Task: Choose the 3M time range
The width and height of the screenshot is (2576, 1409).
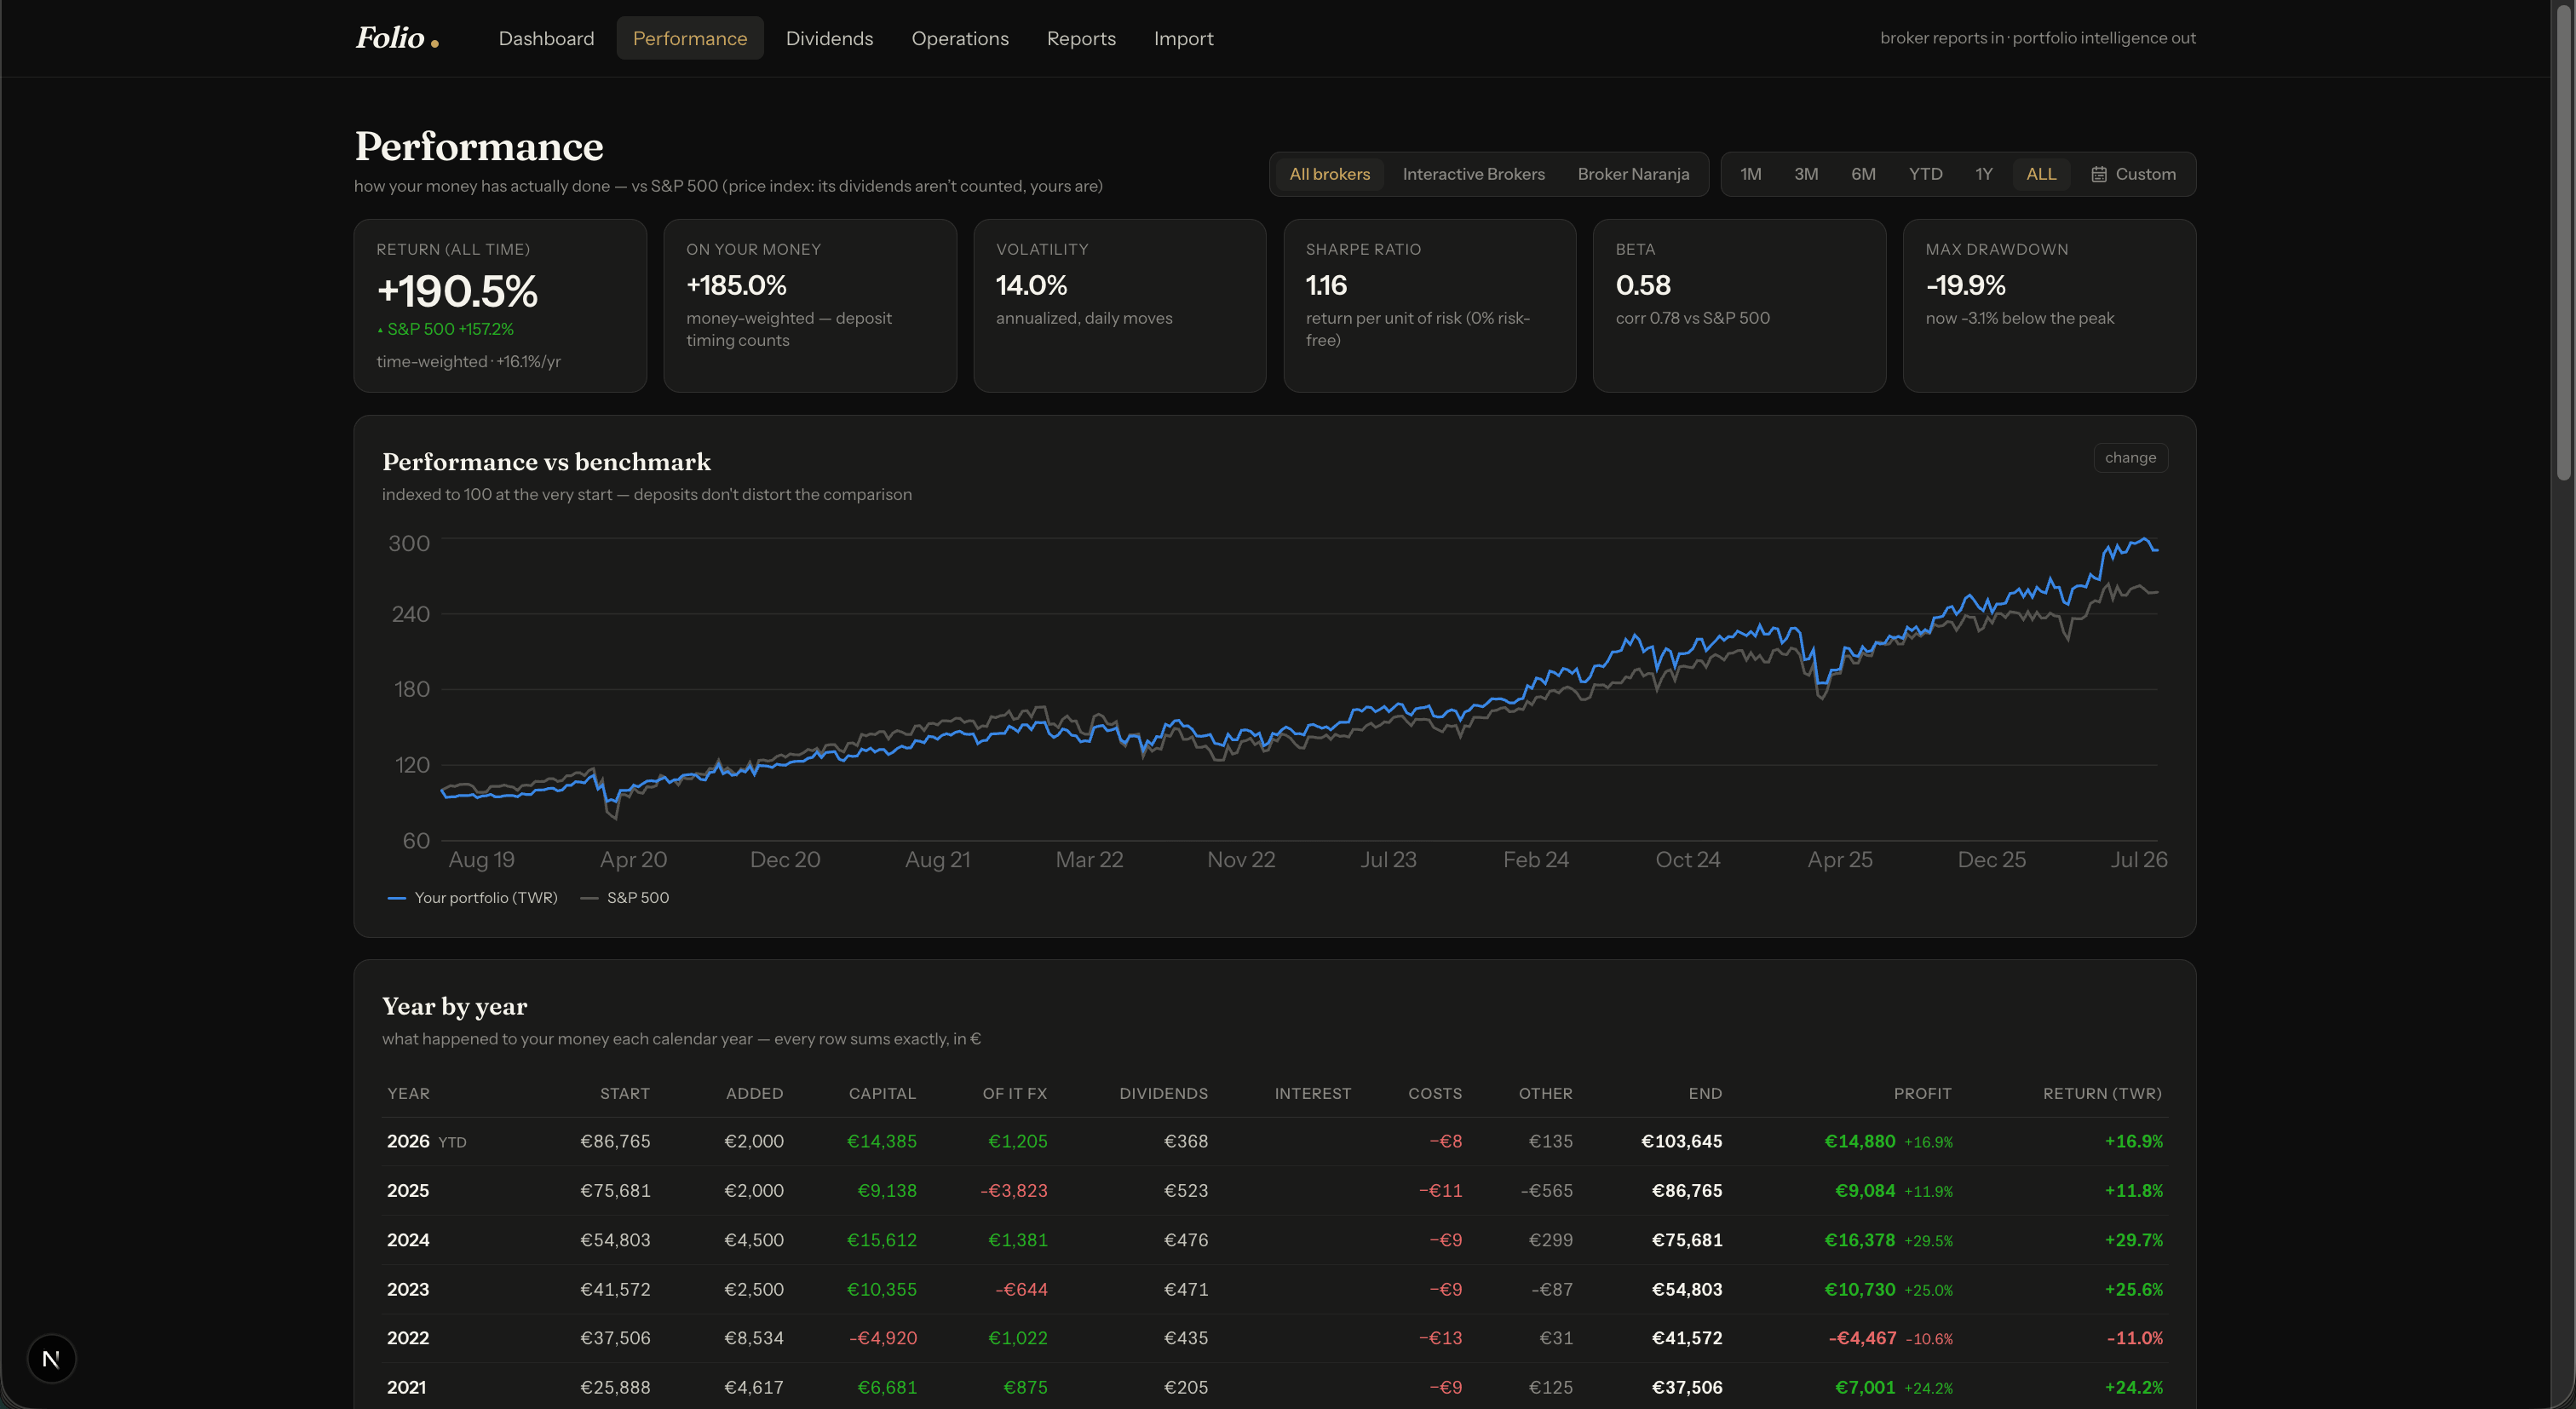Action: (1806, 174)
